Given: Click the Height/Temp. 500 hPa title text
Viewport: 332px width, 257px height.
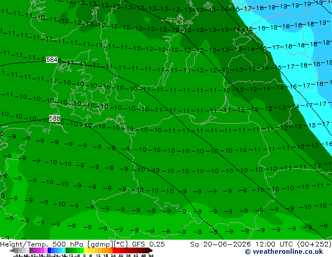Looking at the screenshot, I should pyautogui.click(x=41, y=244).
